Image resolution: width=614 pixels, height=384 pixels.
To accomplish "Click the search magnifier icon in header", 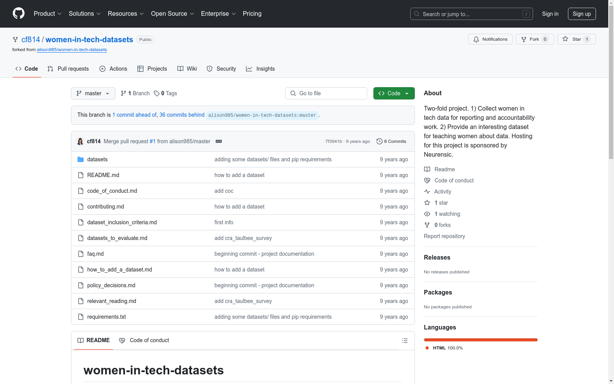I will [417, 14].
